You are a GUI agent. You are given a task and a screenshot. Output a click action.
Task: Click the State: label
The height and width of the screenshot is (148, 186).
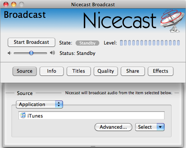point(66,43)
